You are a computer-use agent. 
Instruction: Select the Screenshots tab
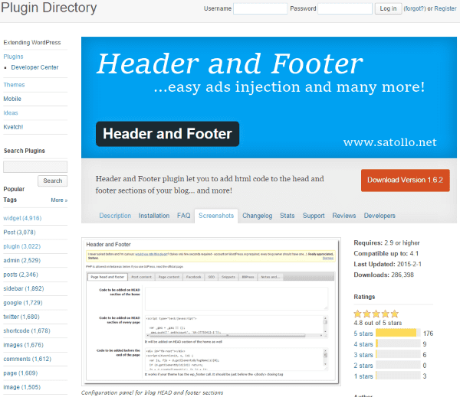(216, 216)
